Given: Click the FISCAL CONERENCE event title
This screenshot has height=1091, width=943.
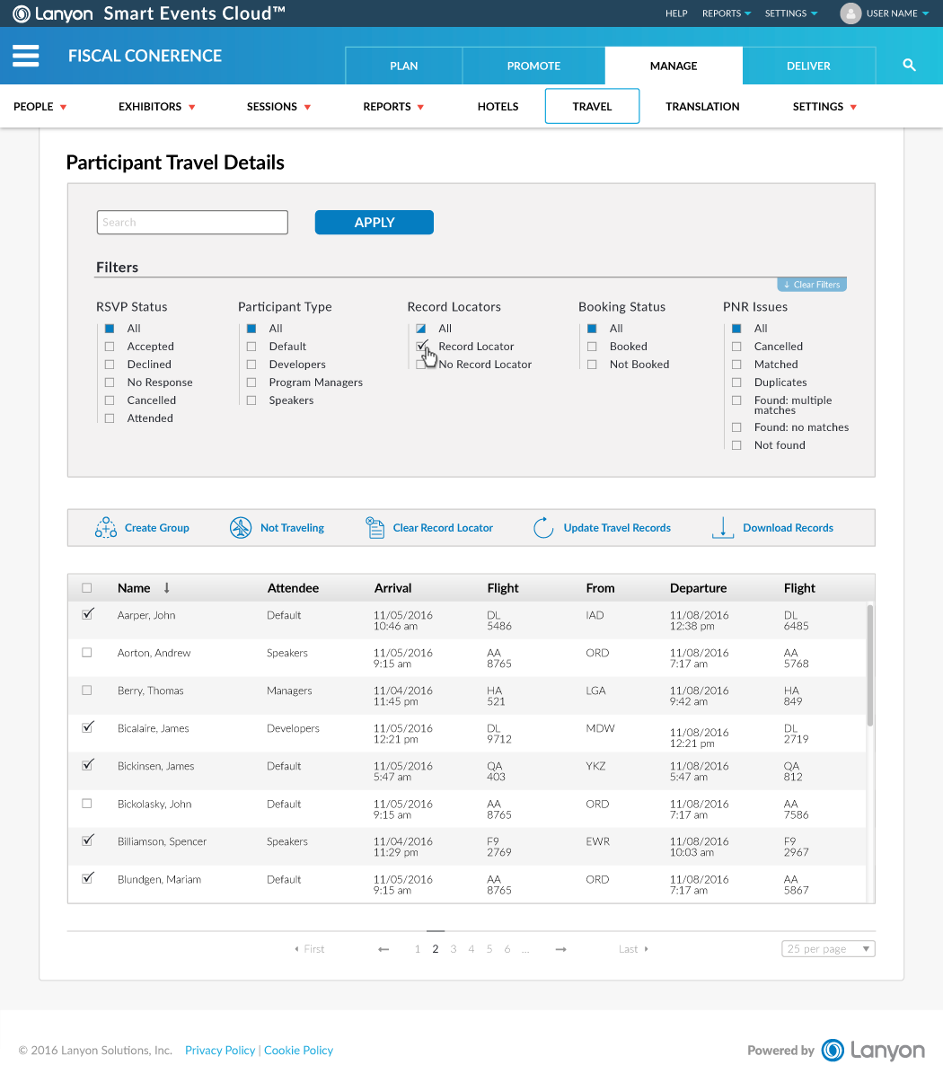Looking at the screenshot, I should tap(145, 56).
